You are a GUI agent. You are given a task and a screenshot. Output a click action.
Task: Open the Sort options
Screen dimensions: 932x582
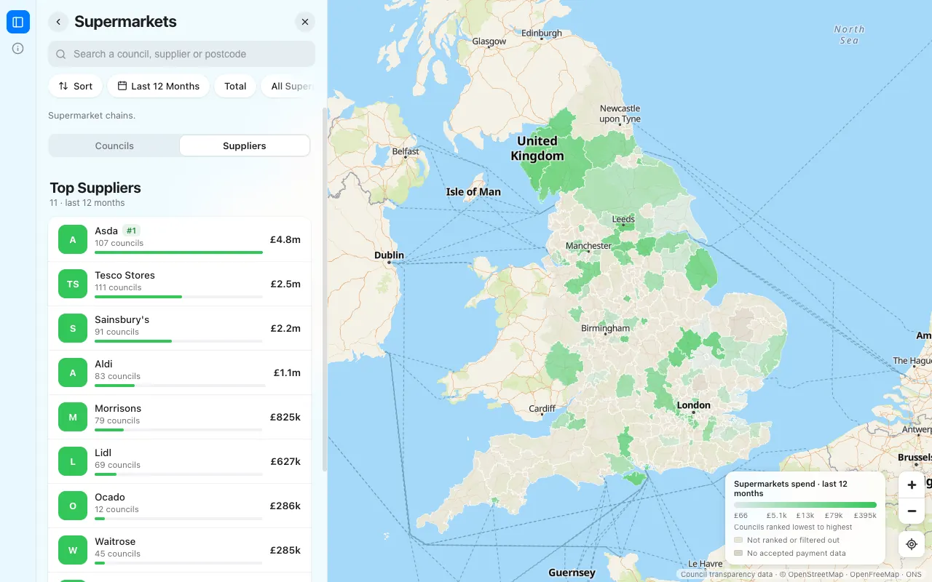pyautogui.click(x=76, y=86)
